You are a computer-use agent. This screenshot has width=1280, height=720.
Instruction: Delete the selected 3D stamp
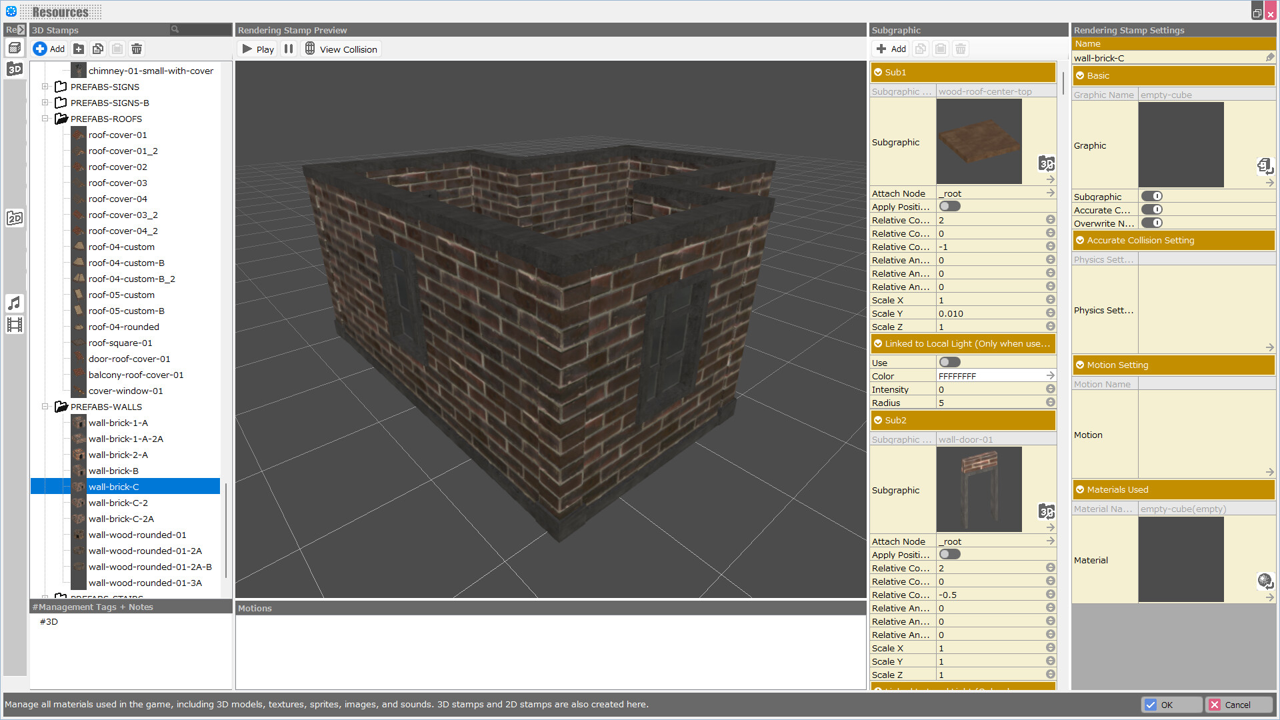click(136, 49)
